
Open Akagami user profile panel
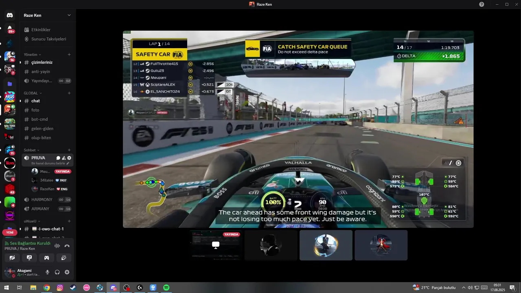pos(22,272)
